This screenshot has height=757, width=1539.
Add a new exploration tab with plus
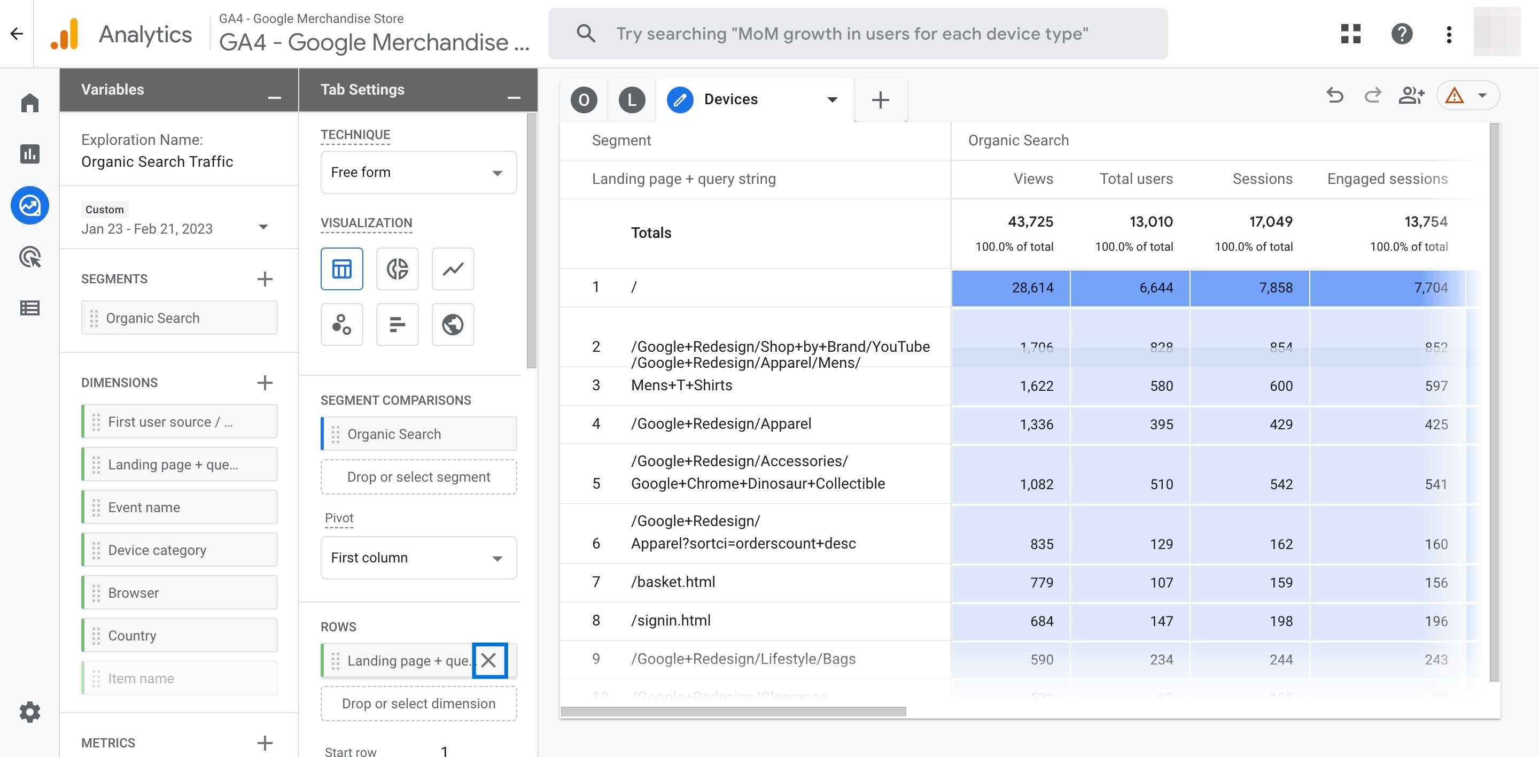[880, 100]
